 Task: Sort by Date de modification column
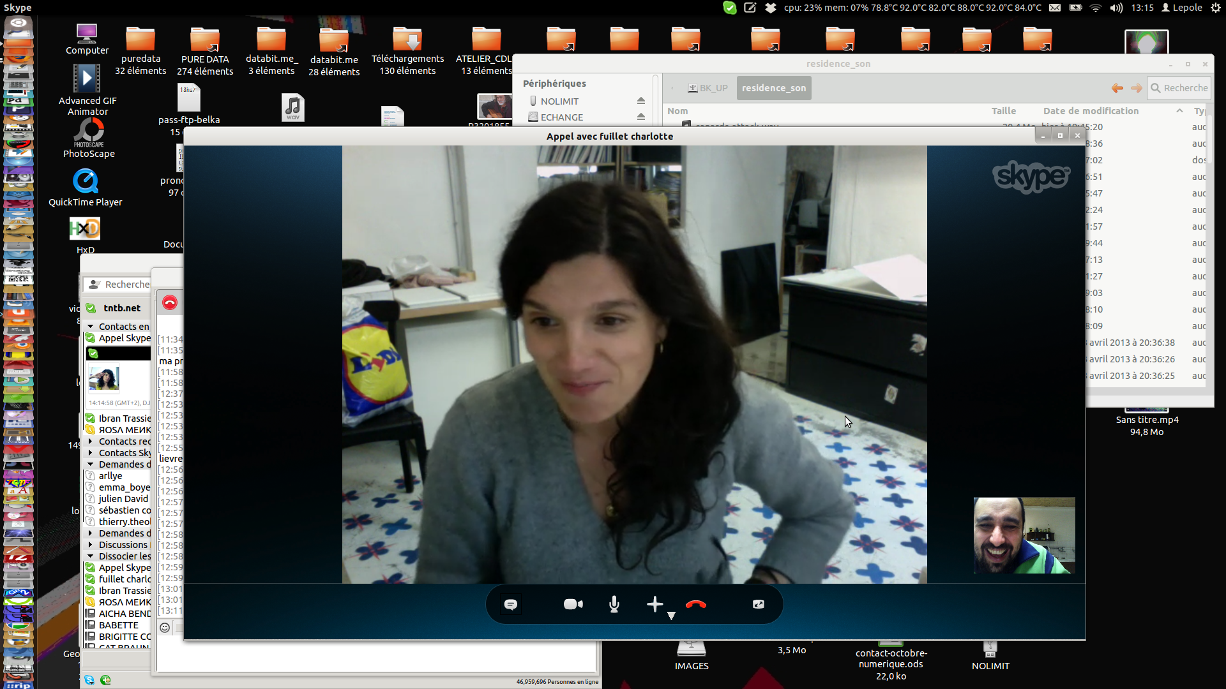pyautogui.click(x=1091, y=111)
